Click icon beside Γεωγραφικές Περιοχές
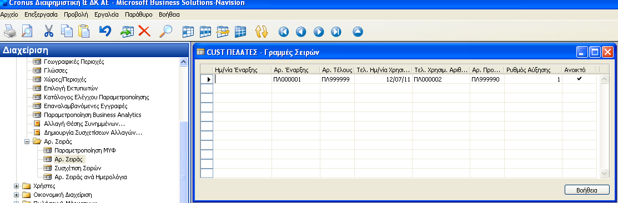The height and width of the screenshot is (203, 618). [x=37, y=62]
